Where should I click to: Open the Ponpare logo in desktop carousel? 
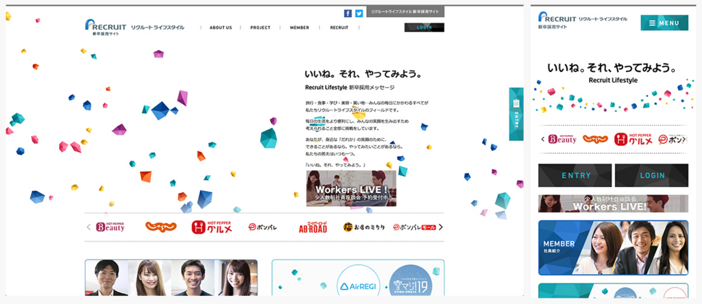coord(263,227)
